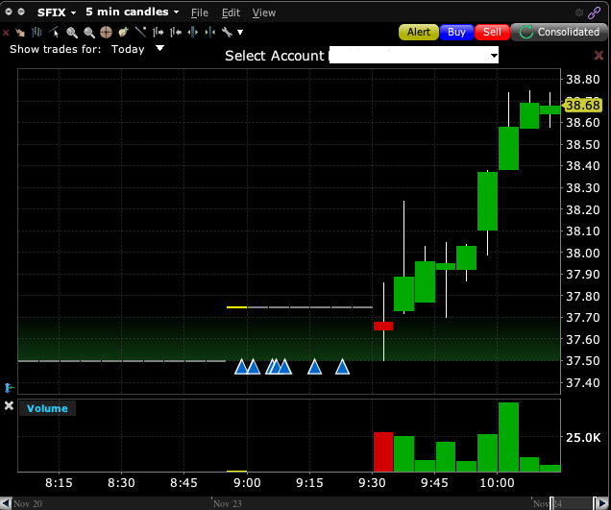Click the 9:30 time axis label
611x510 pixels.
click(372, 483)
